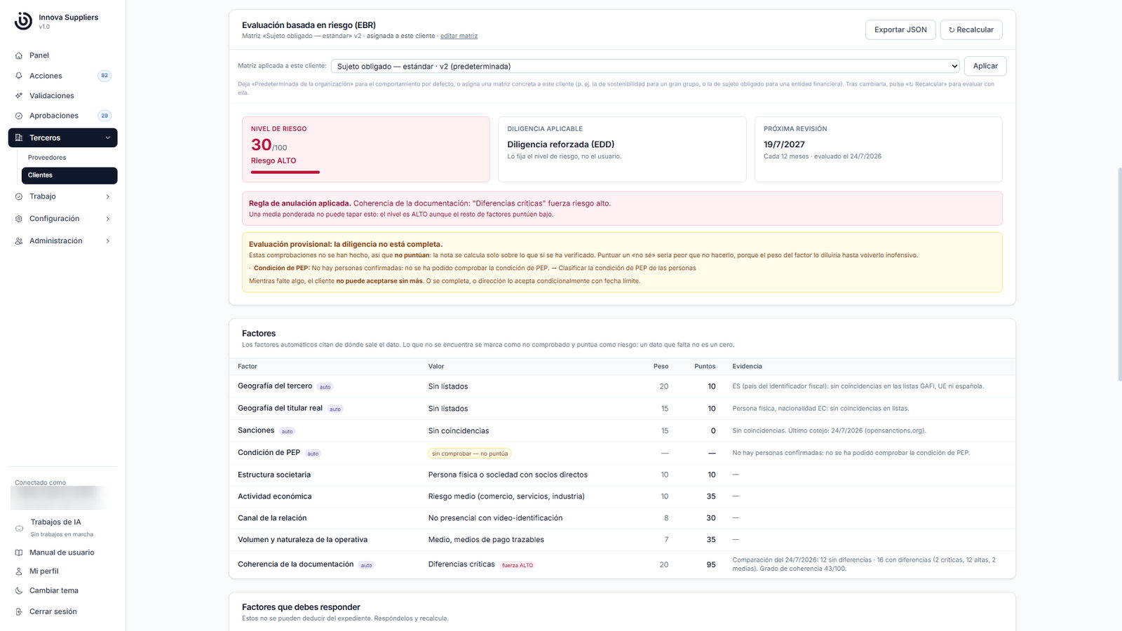1122x631 pixels.
Task: Click the Manual de usuario book icon
Action: pos(19,552)
